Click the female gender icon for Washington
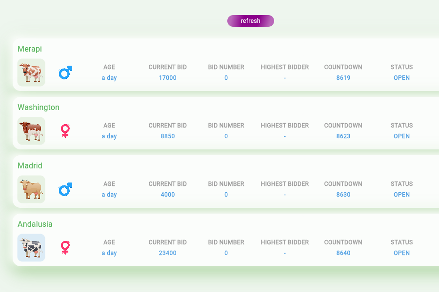Screen dimensions: 439x292 click(x=65, y=131)
